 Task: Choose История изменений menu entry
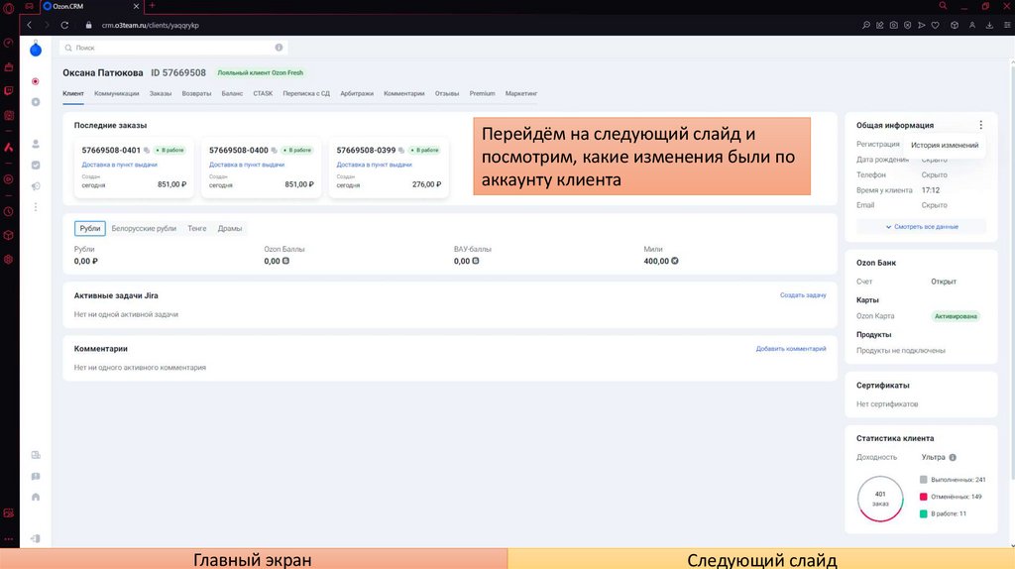point(945,145)
